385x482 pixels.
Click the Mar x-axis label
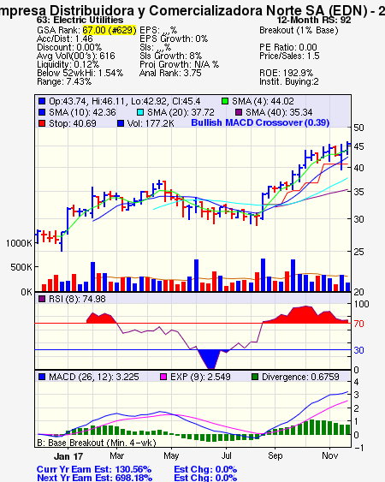click(116, 455)
